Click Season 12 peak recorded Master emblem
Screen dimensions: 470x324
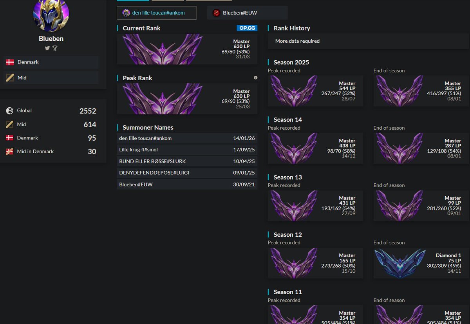coord(294,263)
